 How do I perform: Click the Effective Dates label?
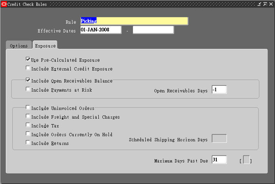point(57,31)
